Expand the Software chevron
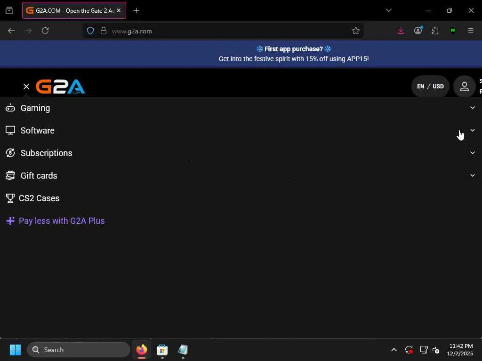 (473, 130)
